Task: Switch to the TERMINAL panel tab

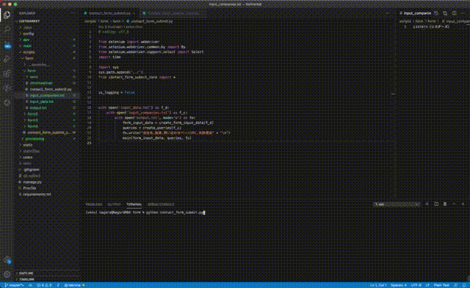Action: [x=134, y=204]
